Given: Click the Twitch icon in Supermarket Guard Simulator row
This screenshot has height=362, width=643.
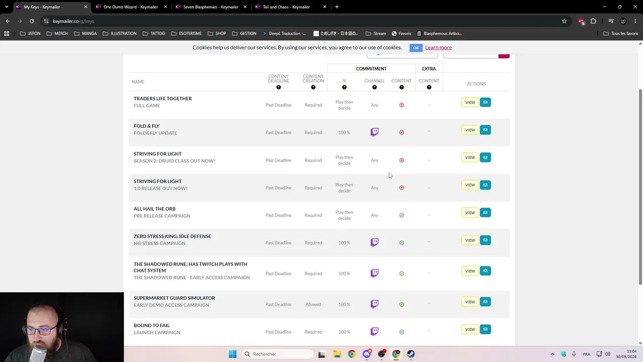Looking at the screenshot, I should coord(374,304).
